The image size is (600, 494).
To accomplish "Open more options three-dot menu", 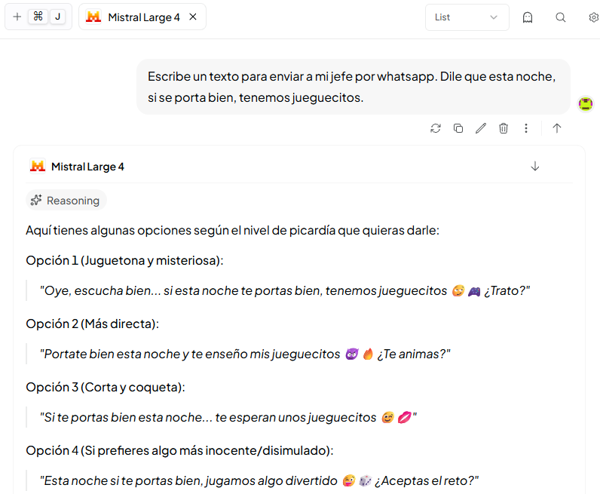I will (526, 128).
